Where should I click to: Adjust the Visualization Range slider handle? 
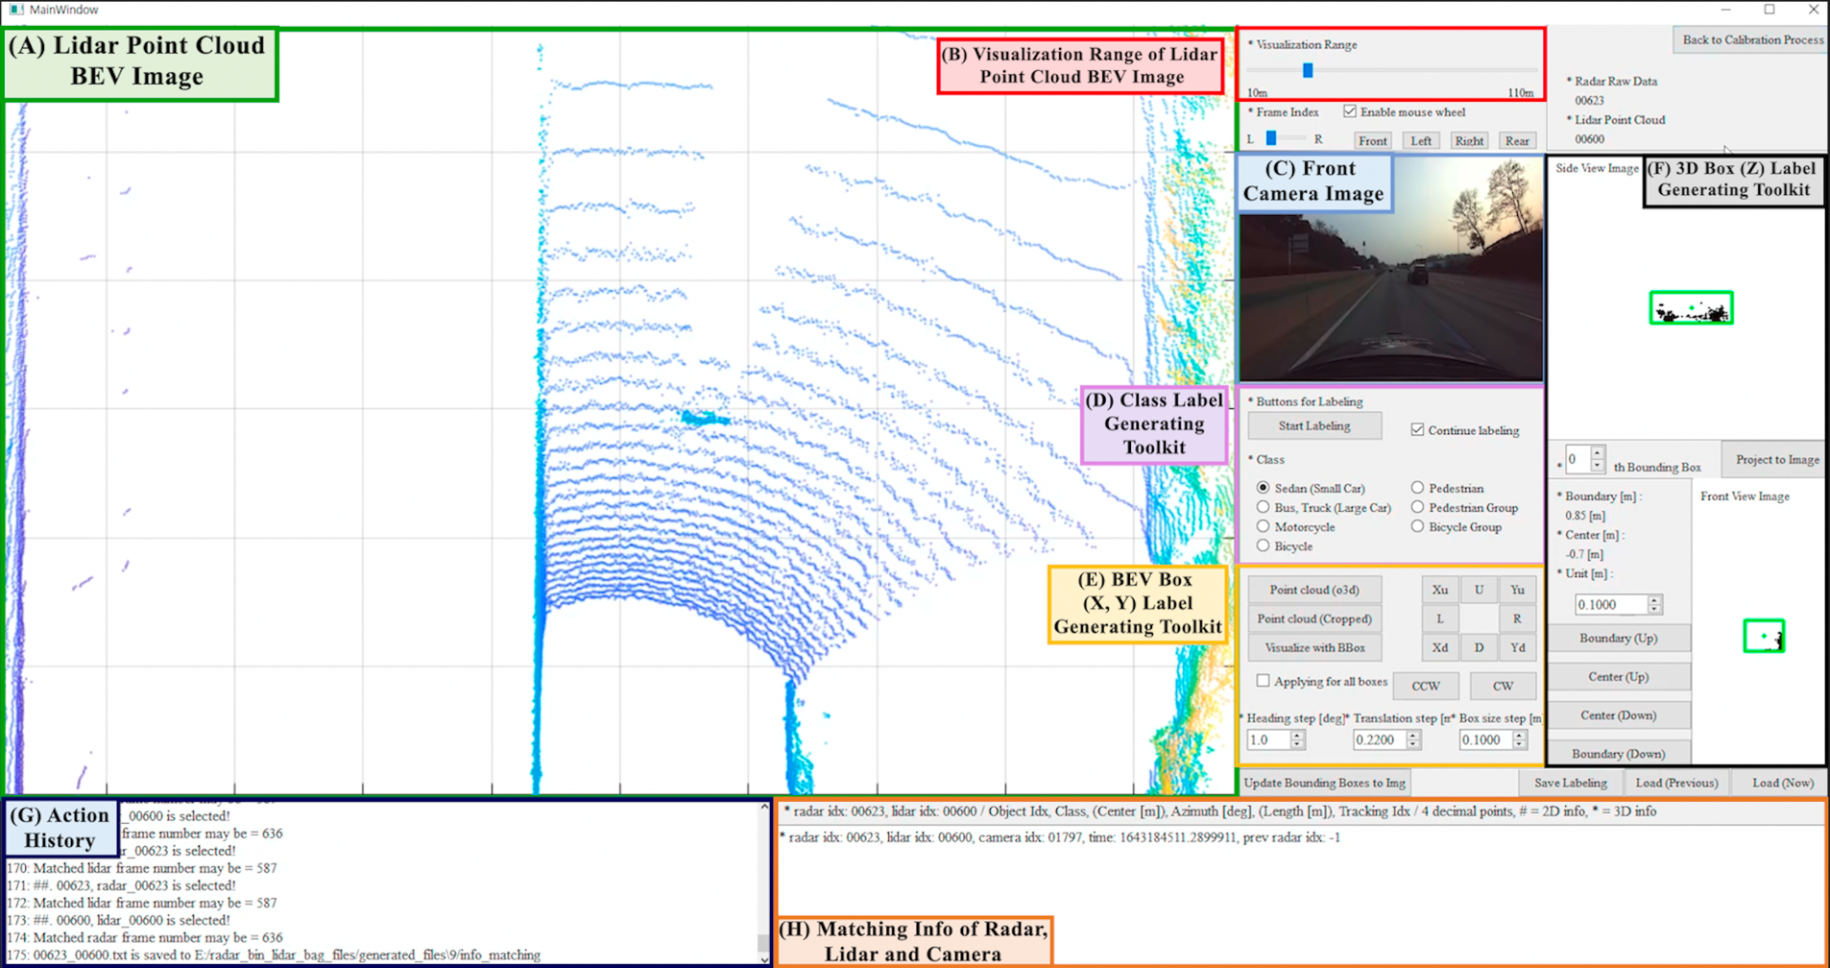pyautogui.click(x=1308, y=70)
